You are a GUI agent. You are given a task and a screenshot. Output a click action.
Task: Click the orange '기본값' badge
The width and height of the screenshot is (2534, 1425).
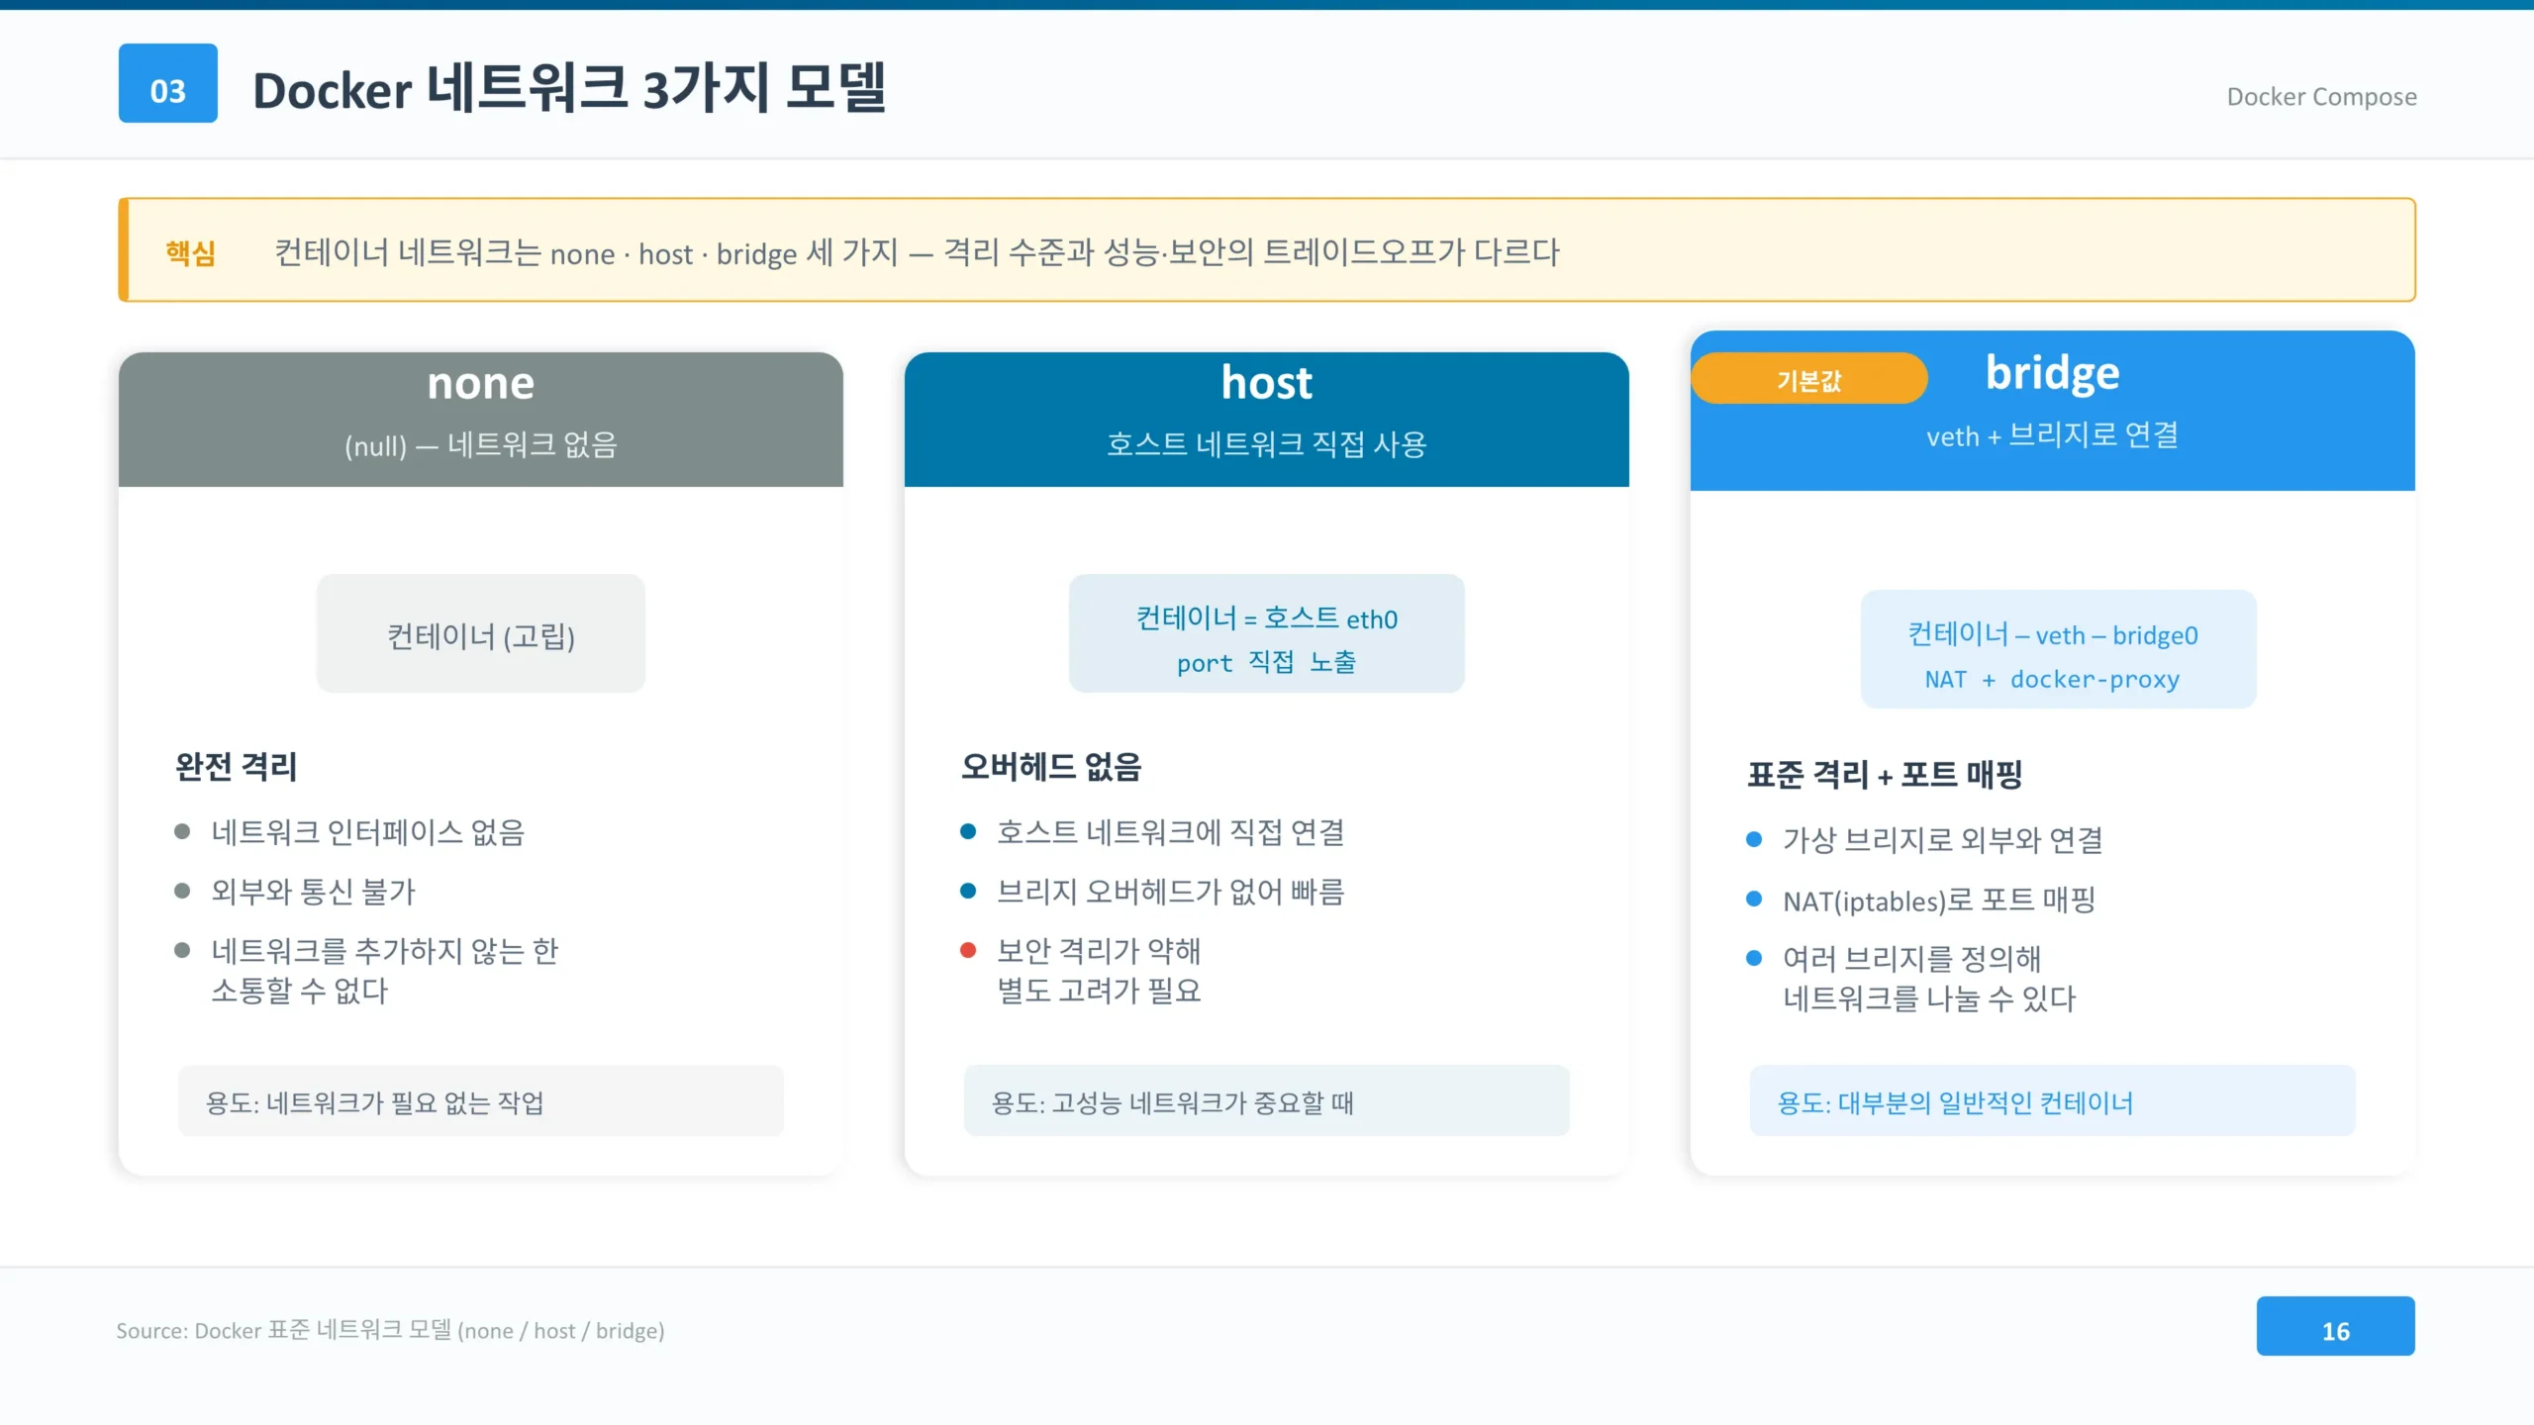point(1809,379)
